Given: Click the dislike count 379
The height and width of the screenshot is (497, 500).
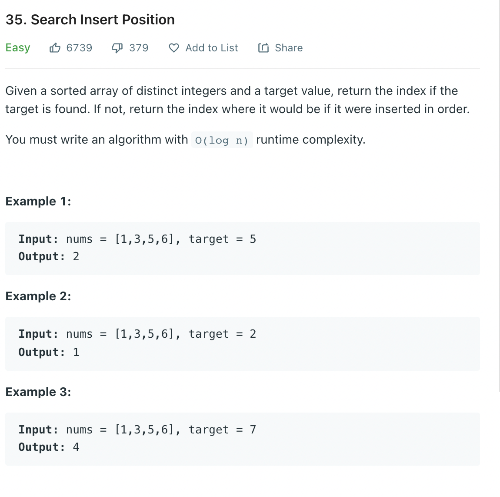Looking at the screenshot, I should [139, 48].
